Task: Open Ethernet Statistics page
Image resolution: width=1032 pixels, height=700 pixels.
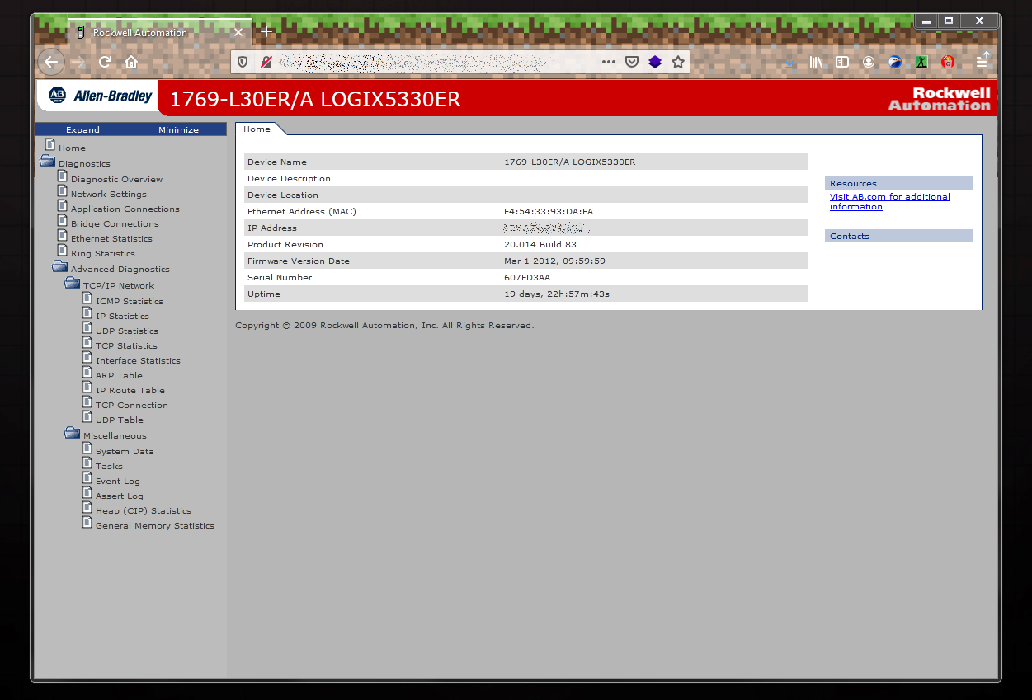Action: 111,238
